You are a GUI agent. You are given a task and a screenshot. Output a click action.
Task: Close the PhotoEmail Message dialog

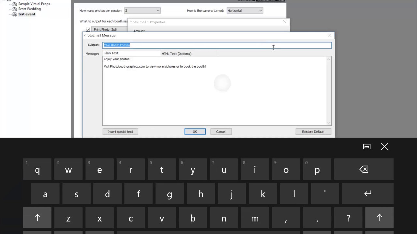(x=329, y=35)
